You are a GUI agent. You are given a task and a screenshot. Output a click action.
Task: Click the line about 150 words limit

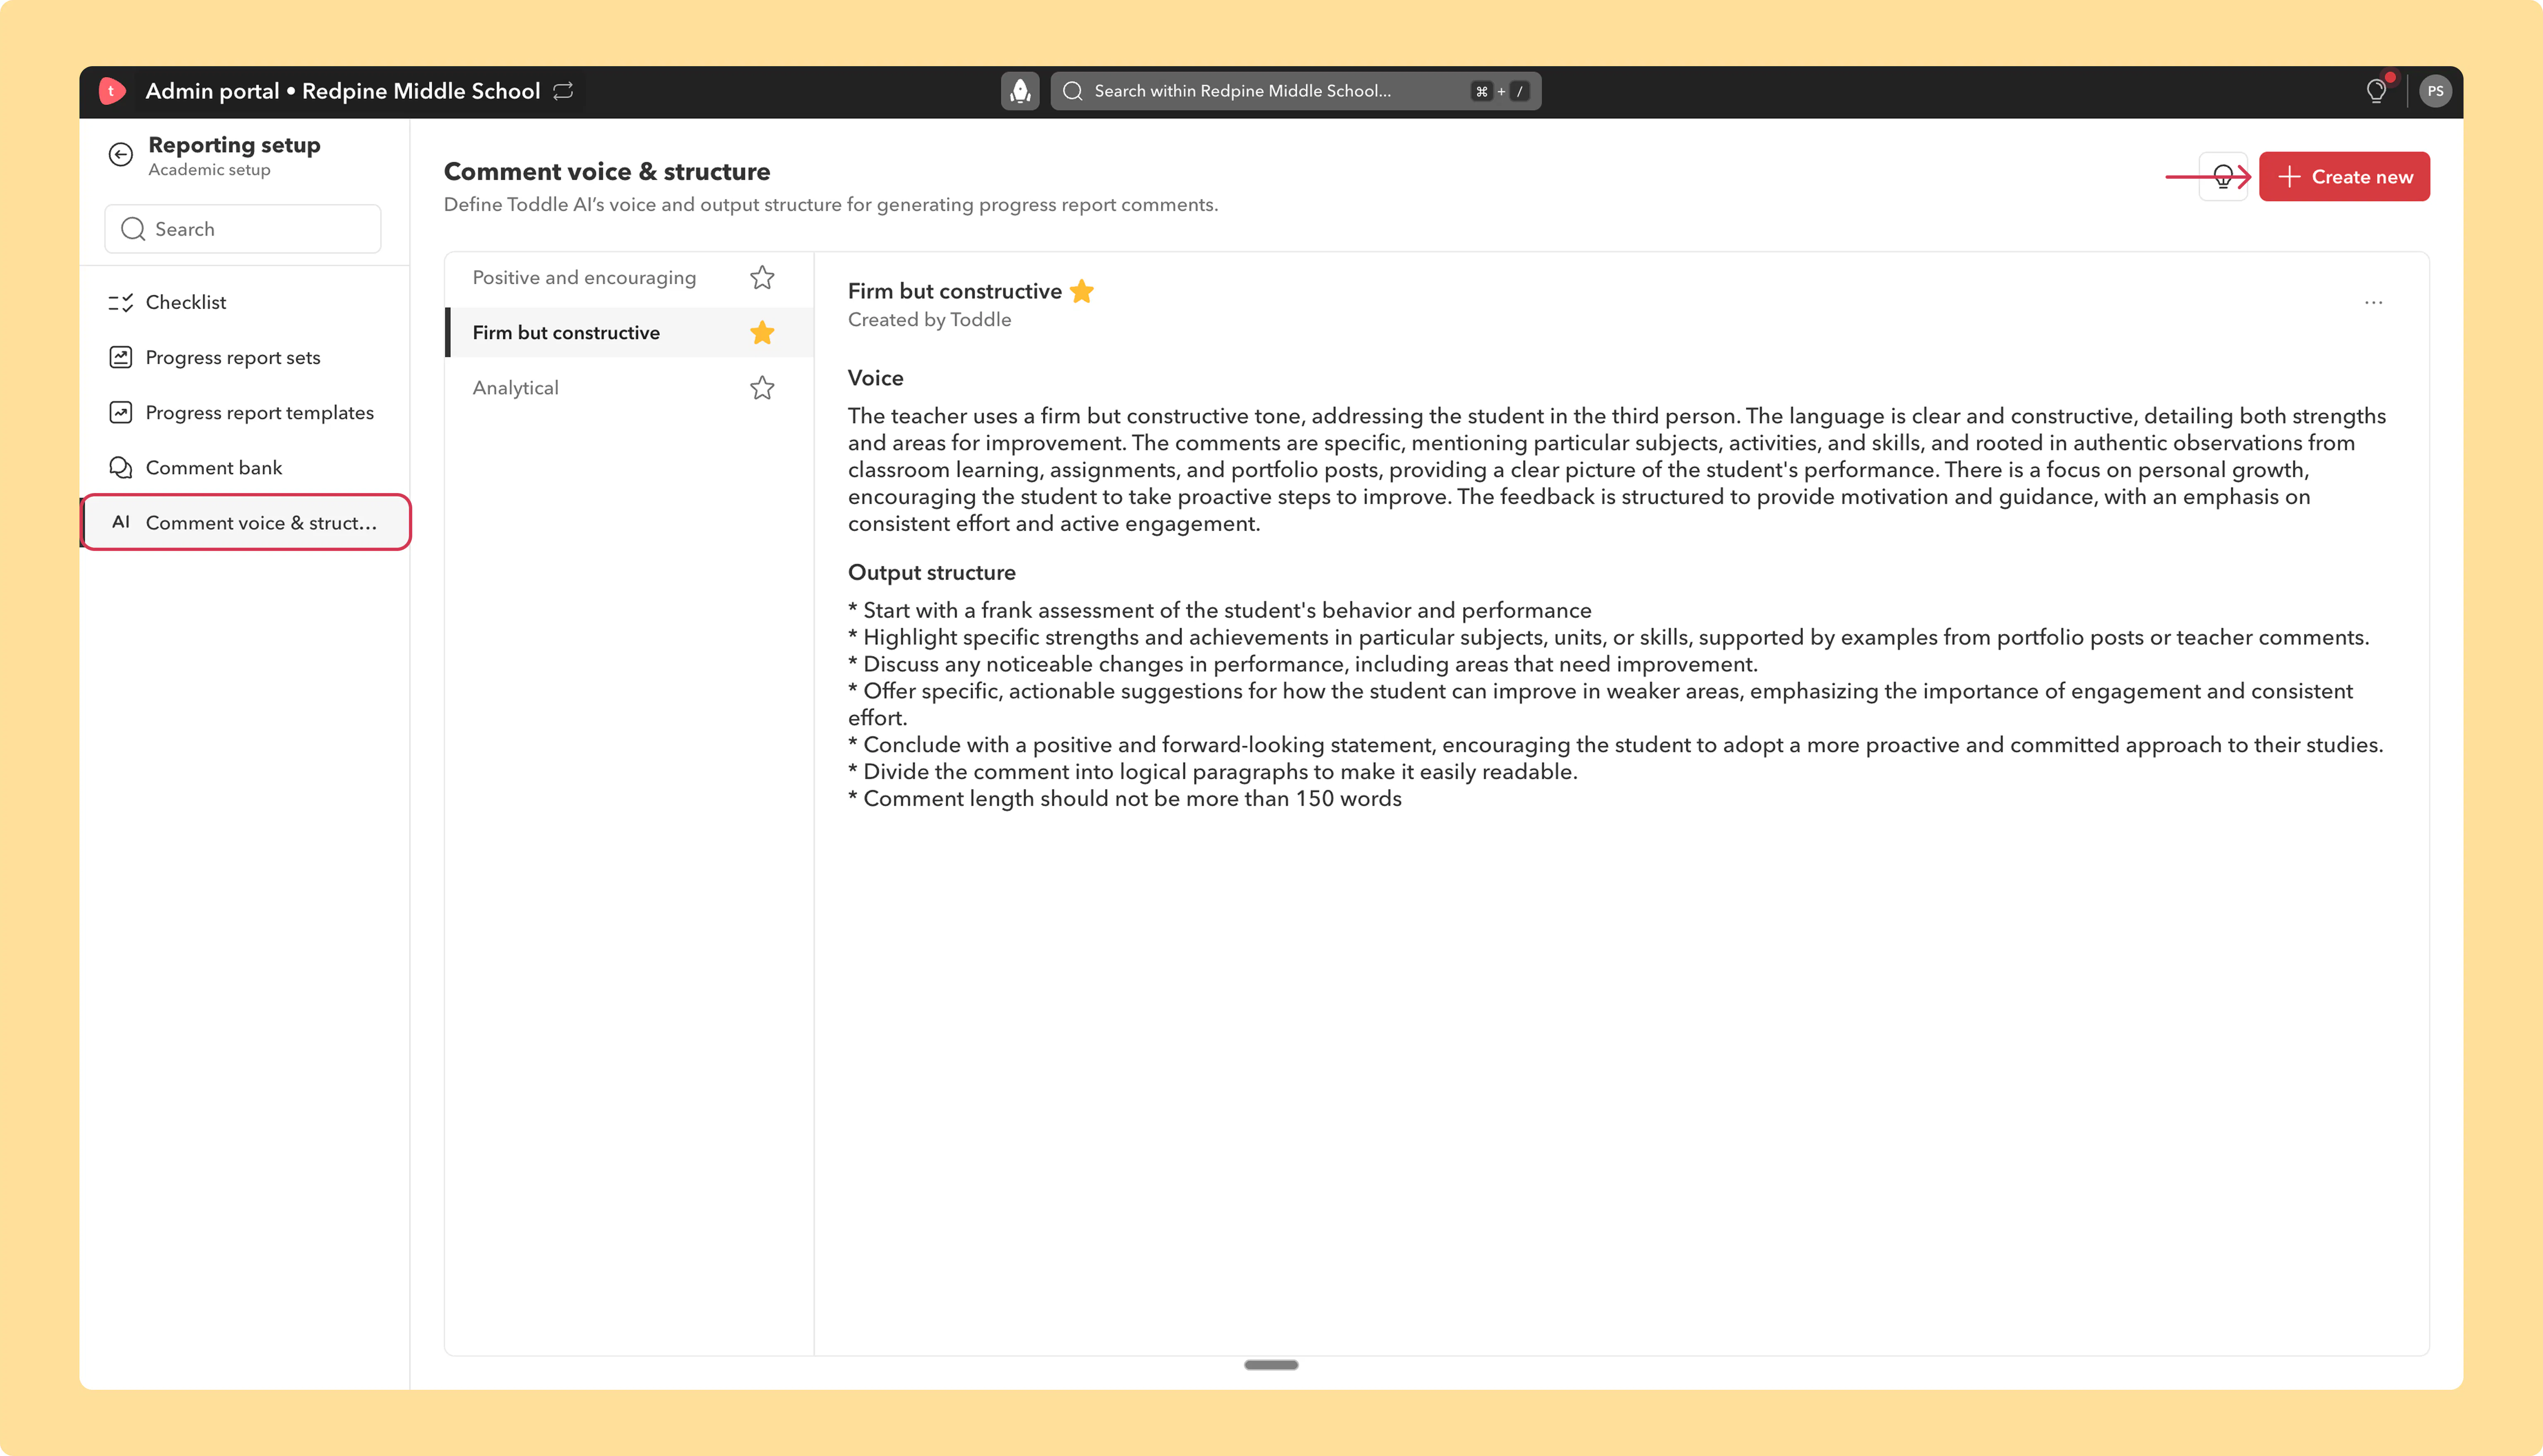point(1125,799)
